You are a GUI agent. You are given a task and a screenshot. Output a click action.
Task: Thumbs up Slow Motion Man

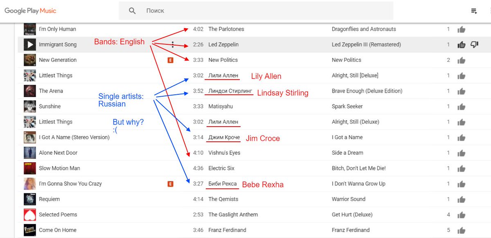[x=462, y=169]
